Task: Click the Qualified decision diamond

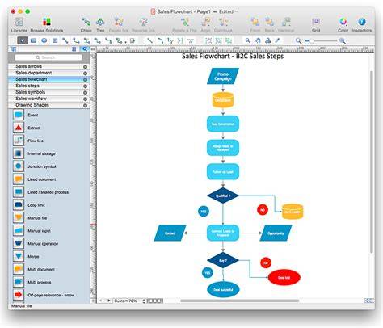Action: point(223,196)
